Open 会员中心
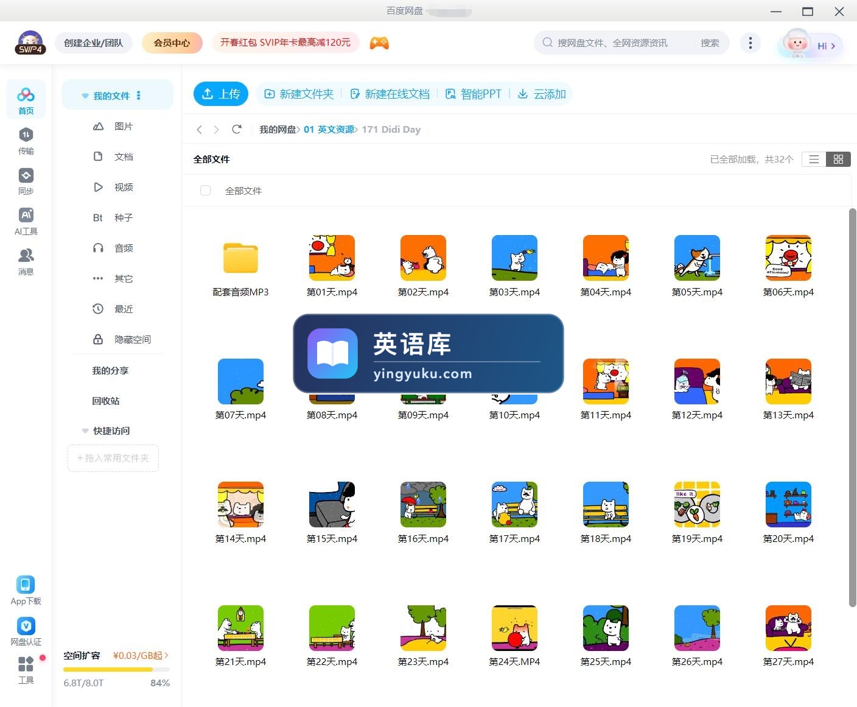 pos(172,43)
